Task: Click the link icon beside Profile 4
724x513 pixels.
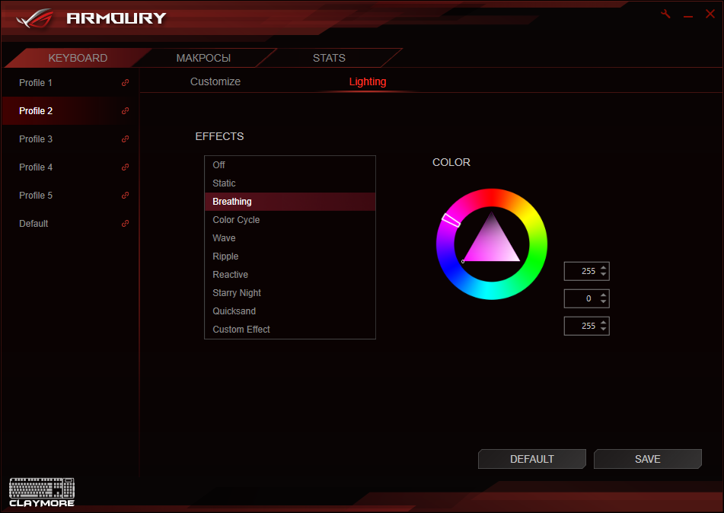Action: [x=125, y=167]
